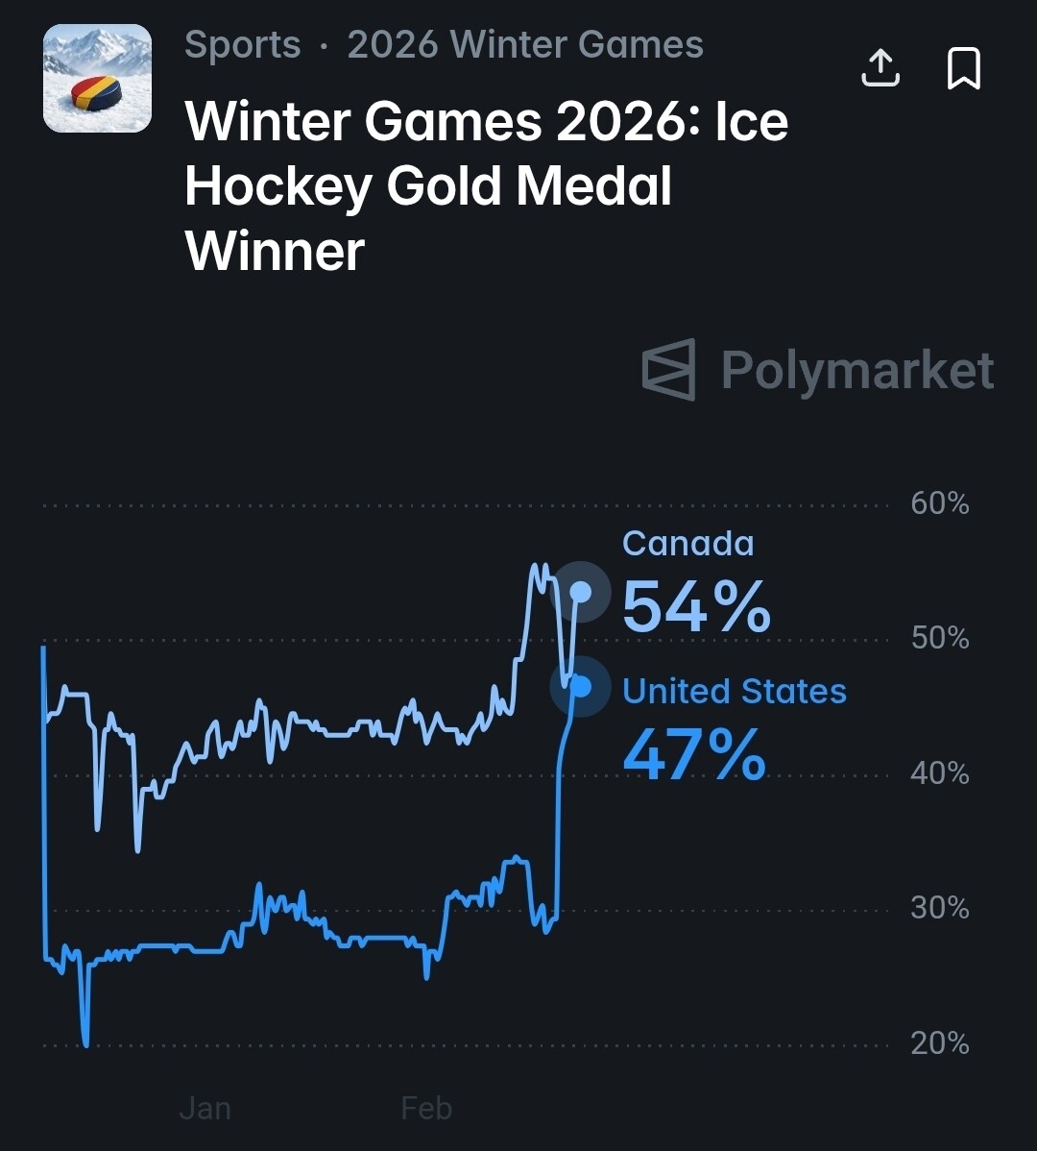Screen dimensions: 1037x1151
Task: Bookmark this market with the bookmark icon
Action: point(963,68)
